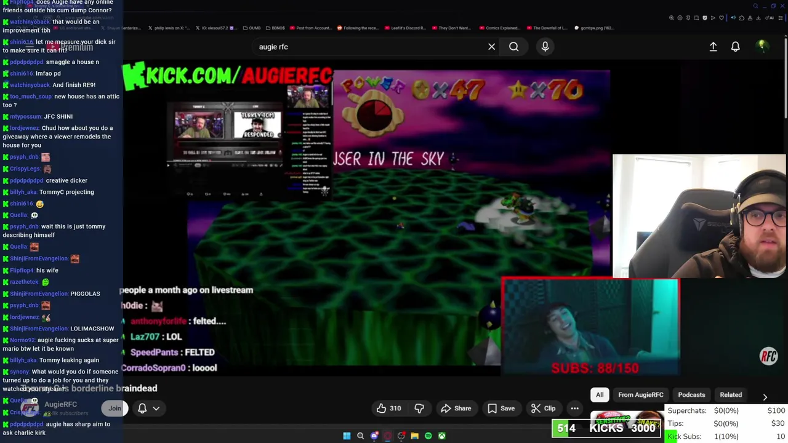
Task: Open the upload/create icon
Action: 713,47
